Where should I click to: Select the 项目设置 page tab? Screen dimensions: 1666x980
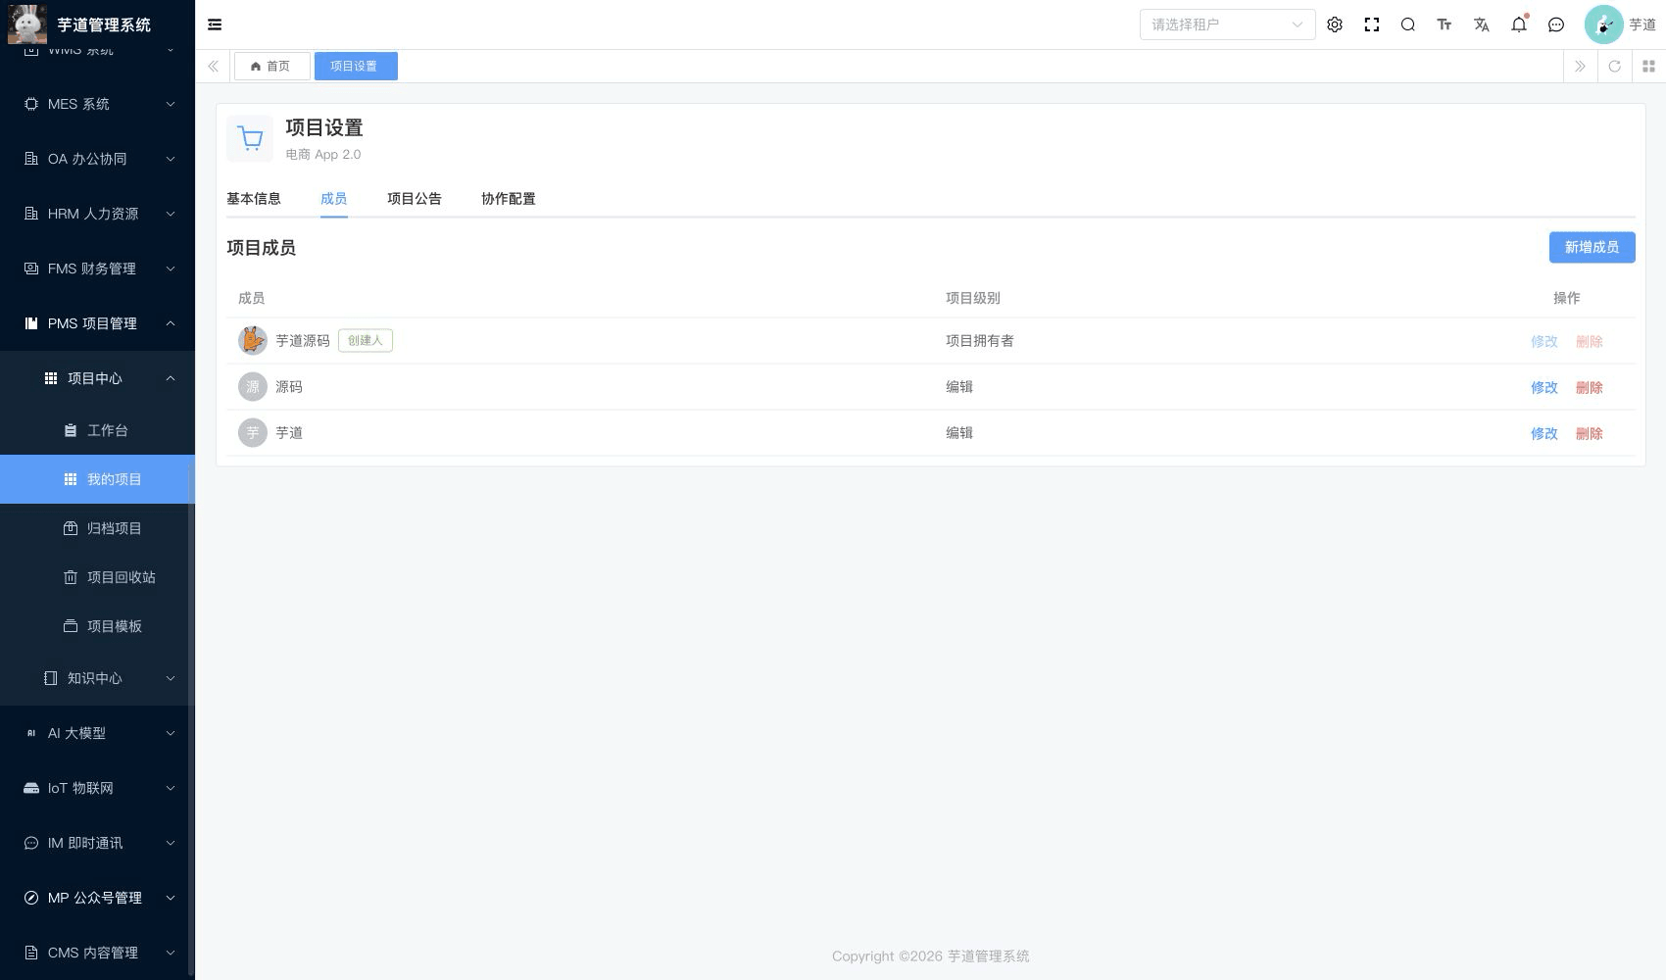pos(356,66)
